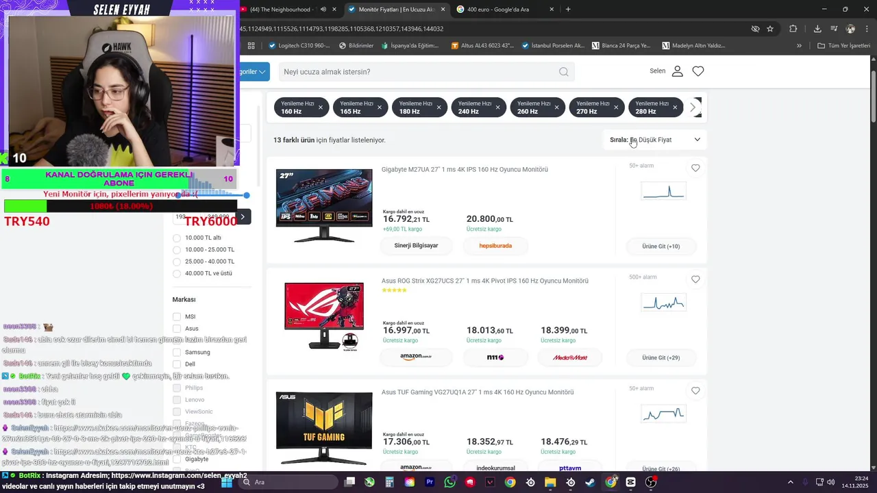
Task: Open Asus TUF Gaming VG27UQ1A title link
Action: [478, 392]
